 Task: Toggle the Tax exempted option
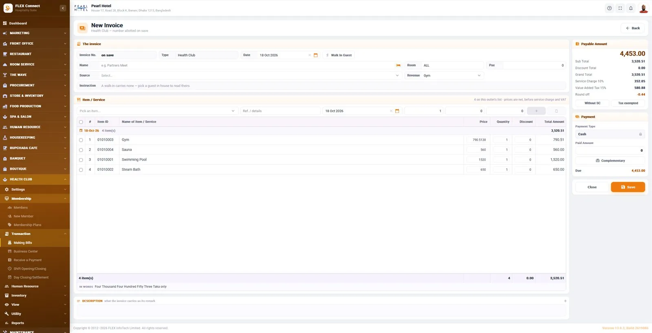click(628, 103)
